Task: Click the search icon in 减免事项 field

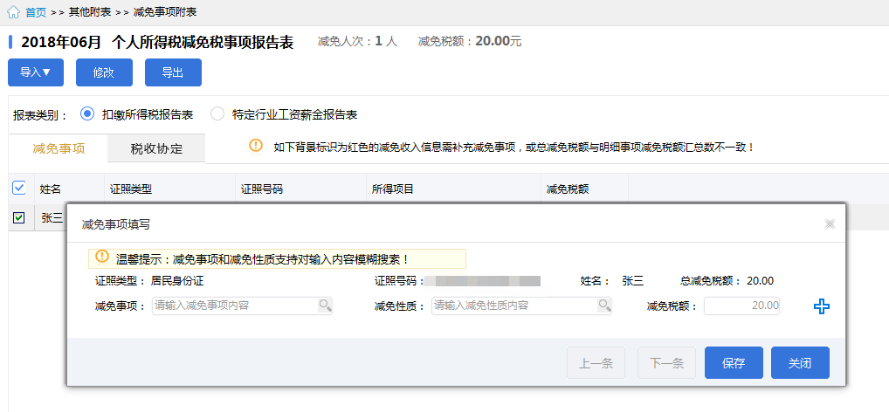Action: [x=325, y=306]
